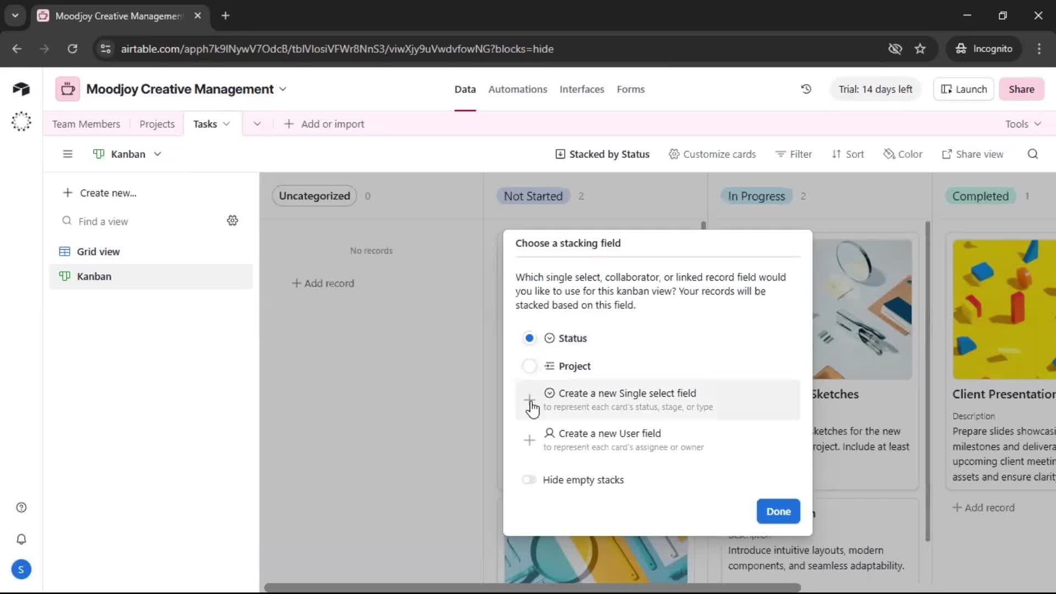The height and width of the screenshot is (594, 1056).
Task: Click the Uncategorized stack header label
Action: (x=314, y=196)
